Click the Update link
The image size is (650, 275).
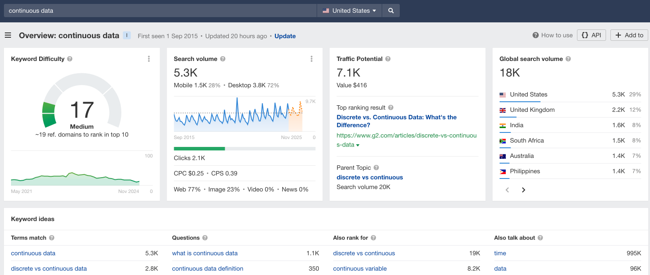[285, 36]
